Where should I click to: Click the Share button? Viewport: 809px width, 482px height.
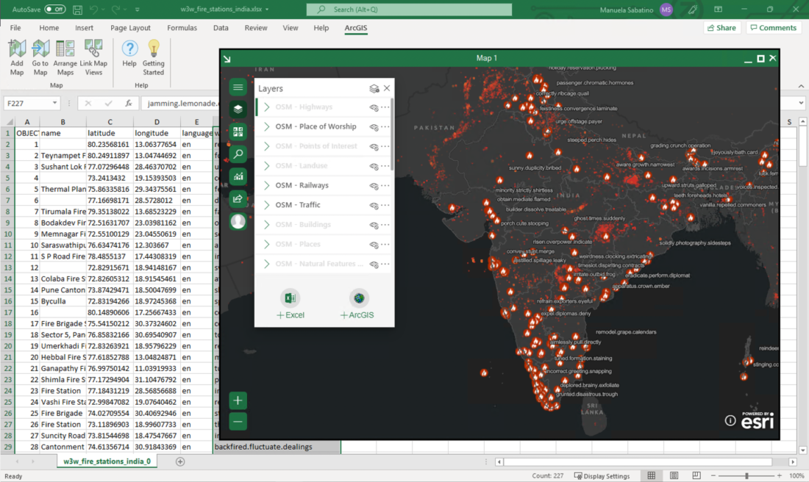[721, 28]
